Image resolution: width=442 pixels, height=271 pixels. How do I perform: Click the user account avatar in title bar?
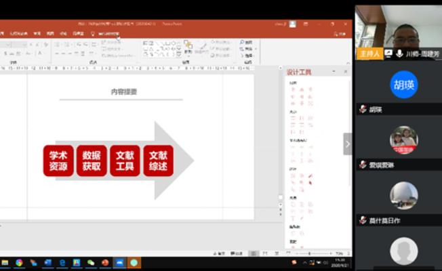click(x=293, y=24)
